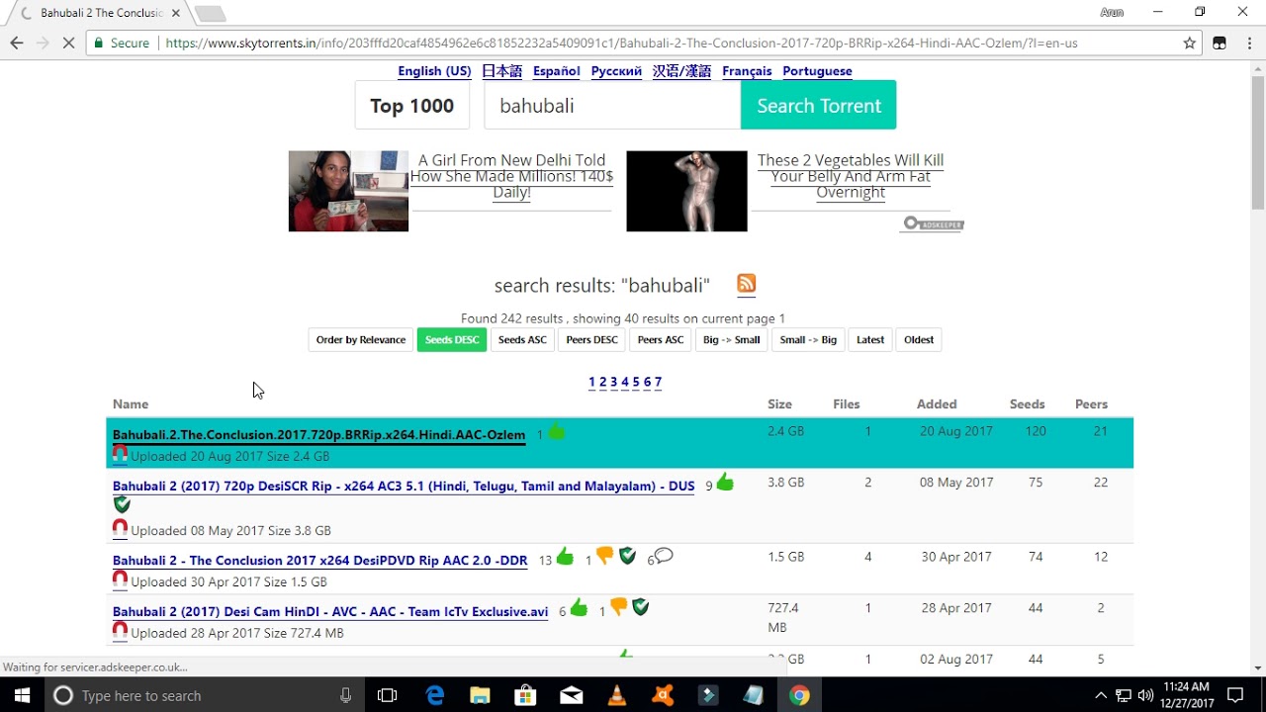Click the extension icon next to bookmark star
1266x712 pixels.
(1220, 44)
